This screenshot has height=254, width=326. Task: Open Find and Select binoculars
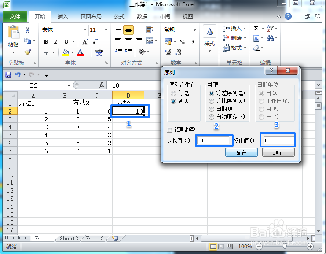[x=270, y=38]
